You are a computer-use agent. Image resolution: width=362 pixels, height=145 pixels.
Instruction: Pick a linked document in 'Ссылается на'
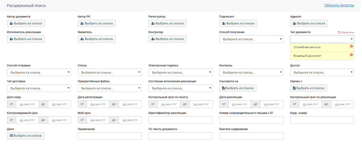(237, 88)
